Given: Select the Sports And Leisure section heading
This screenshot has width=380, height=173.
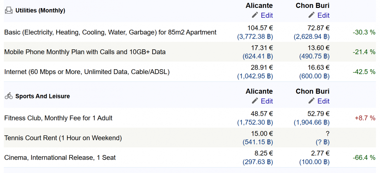Looking at the screenshot, I should (42, 96).
